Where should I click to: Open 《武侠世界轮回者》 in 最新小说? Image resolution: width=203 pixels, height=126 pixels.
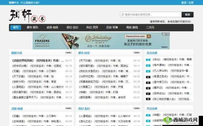(38, 60)
